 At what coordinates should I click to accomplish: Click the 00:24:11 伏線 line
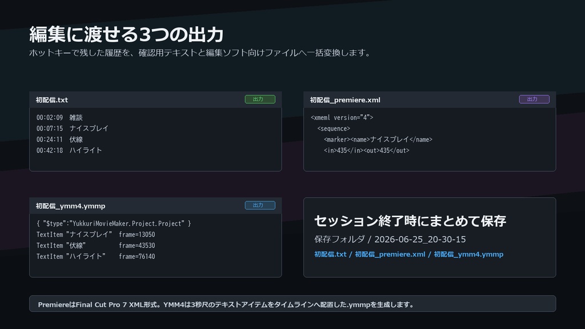coord(59,139)
